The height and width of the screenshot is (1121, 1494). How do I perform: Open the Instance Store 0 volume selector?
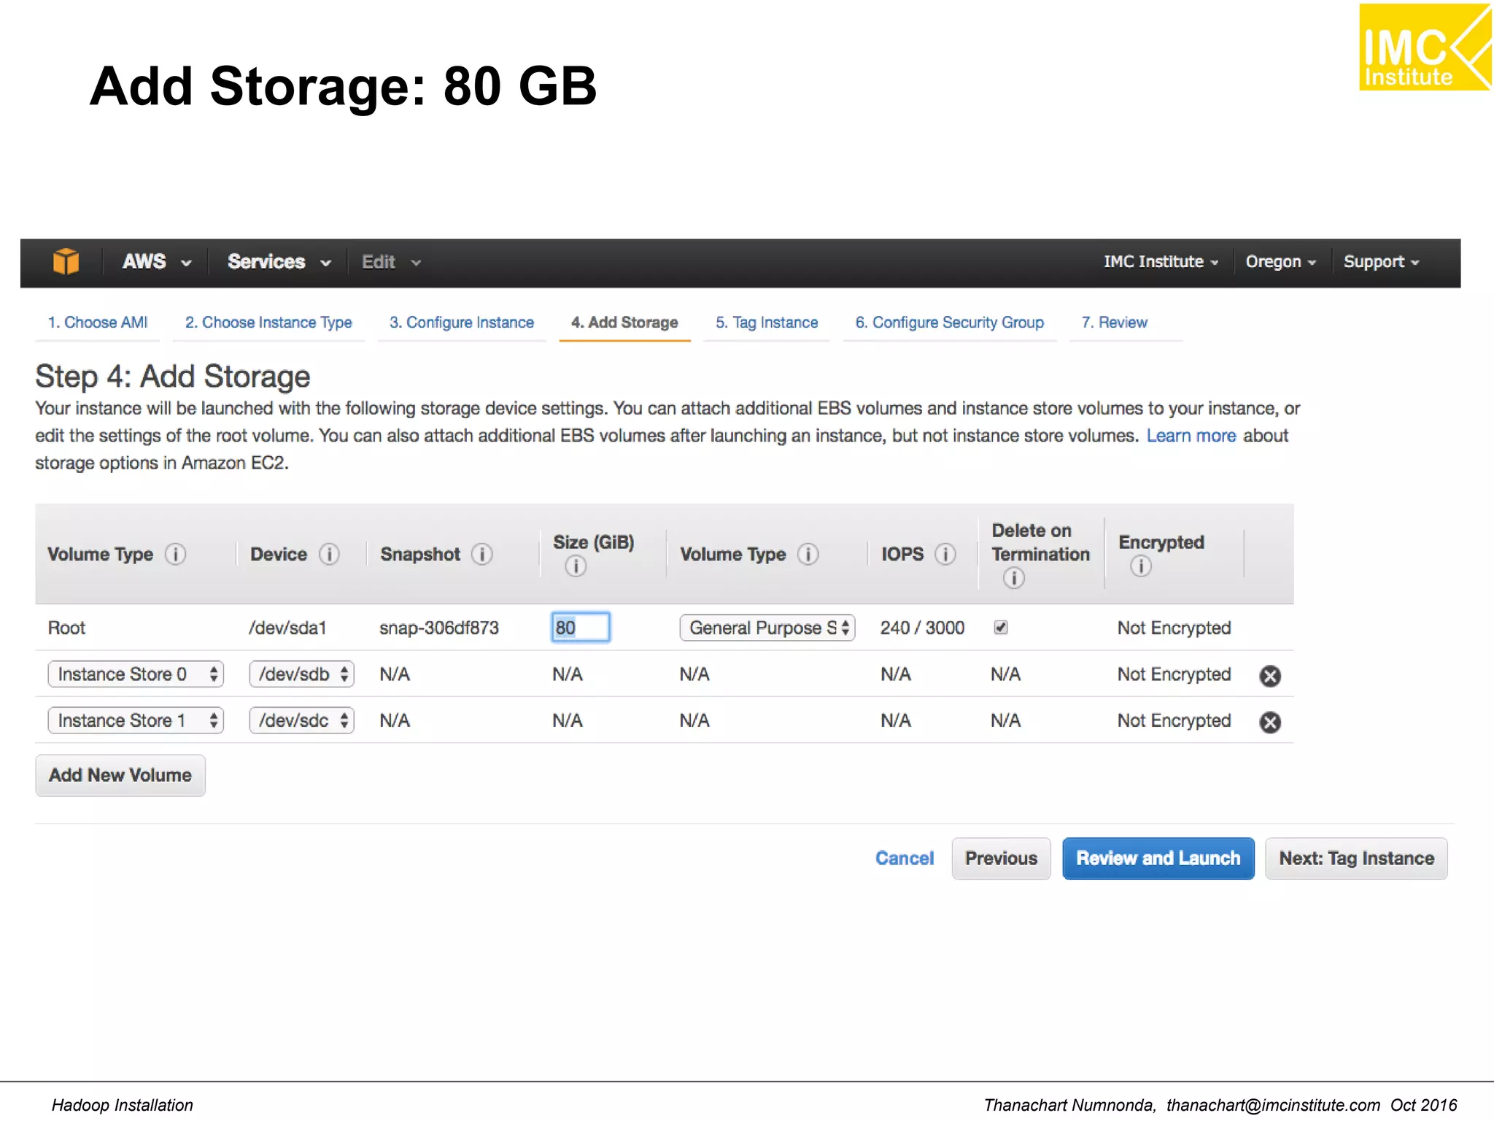tap(136, 674)
